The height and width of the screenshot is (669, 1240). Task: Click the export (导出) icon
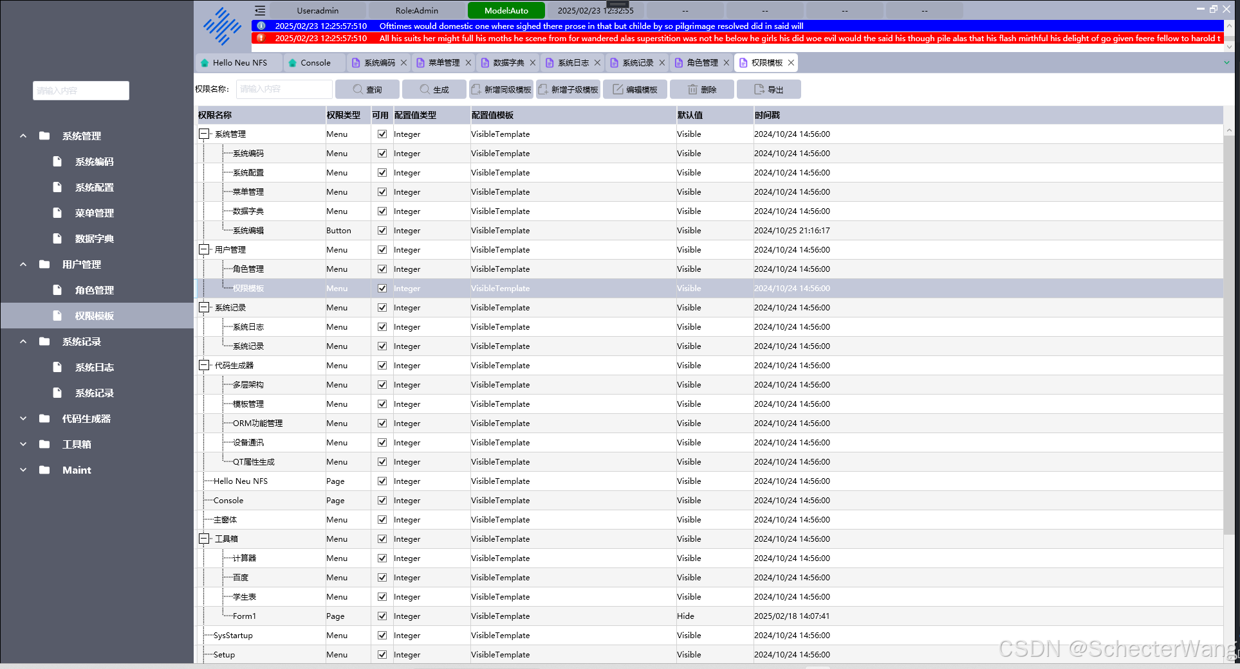click(x=759, y=89)
